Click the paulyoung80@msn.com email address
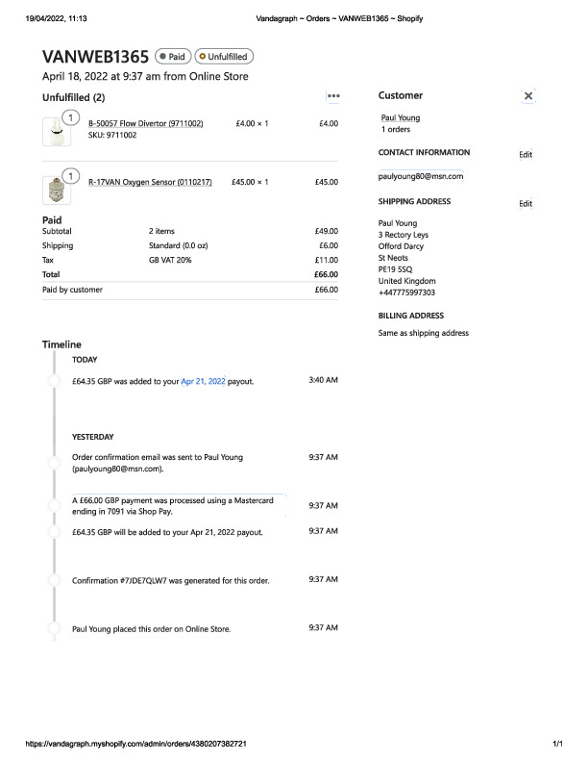The image size is (588, 762). (421, 176)
